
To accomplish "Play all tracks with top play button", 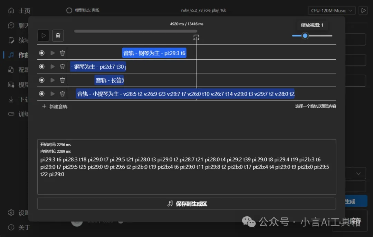I will pos(43,36).
